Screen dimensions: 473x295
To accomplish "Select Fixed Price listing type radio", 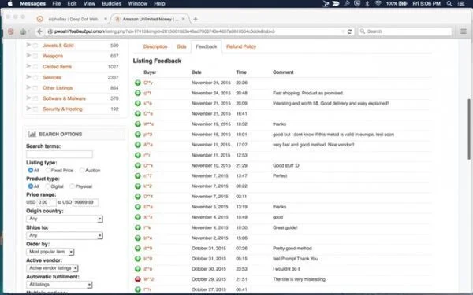I will click(47, 171).
